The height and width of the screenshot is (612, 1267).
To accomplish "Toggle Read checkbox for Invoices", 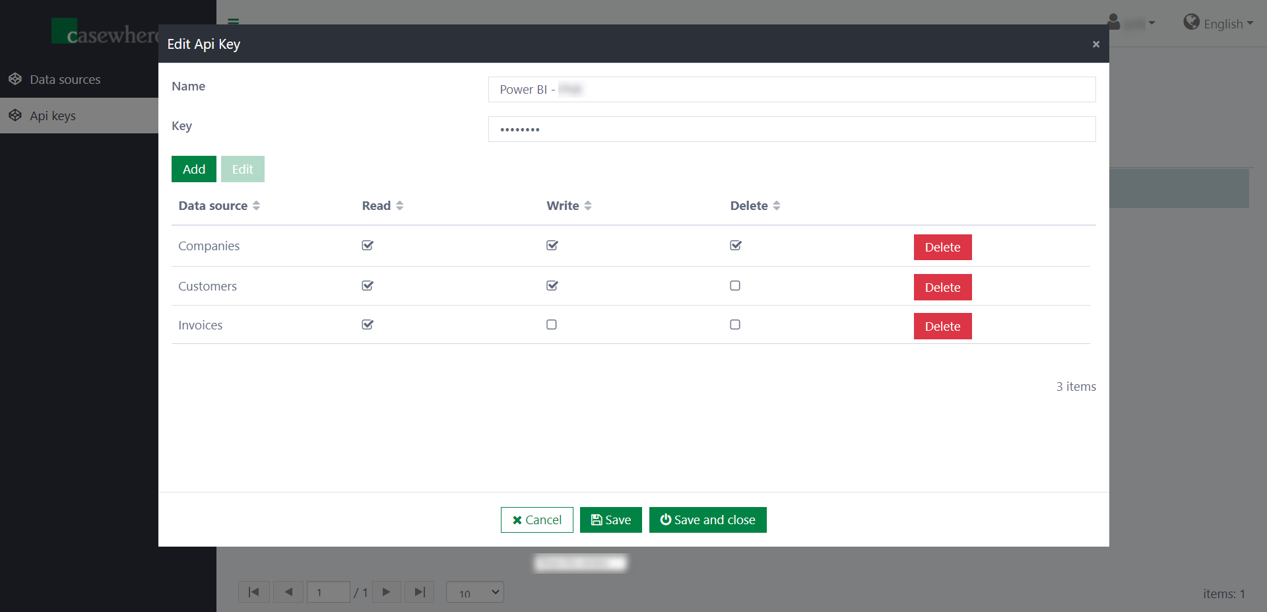I will click(x=368, y=325).
